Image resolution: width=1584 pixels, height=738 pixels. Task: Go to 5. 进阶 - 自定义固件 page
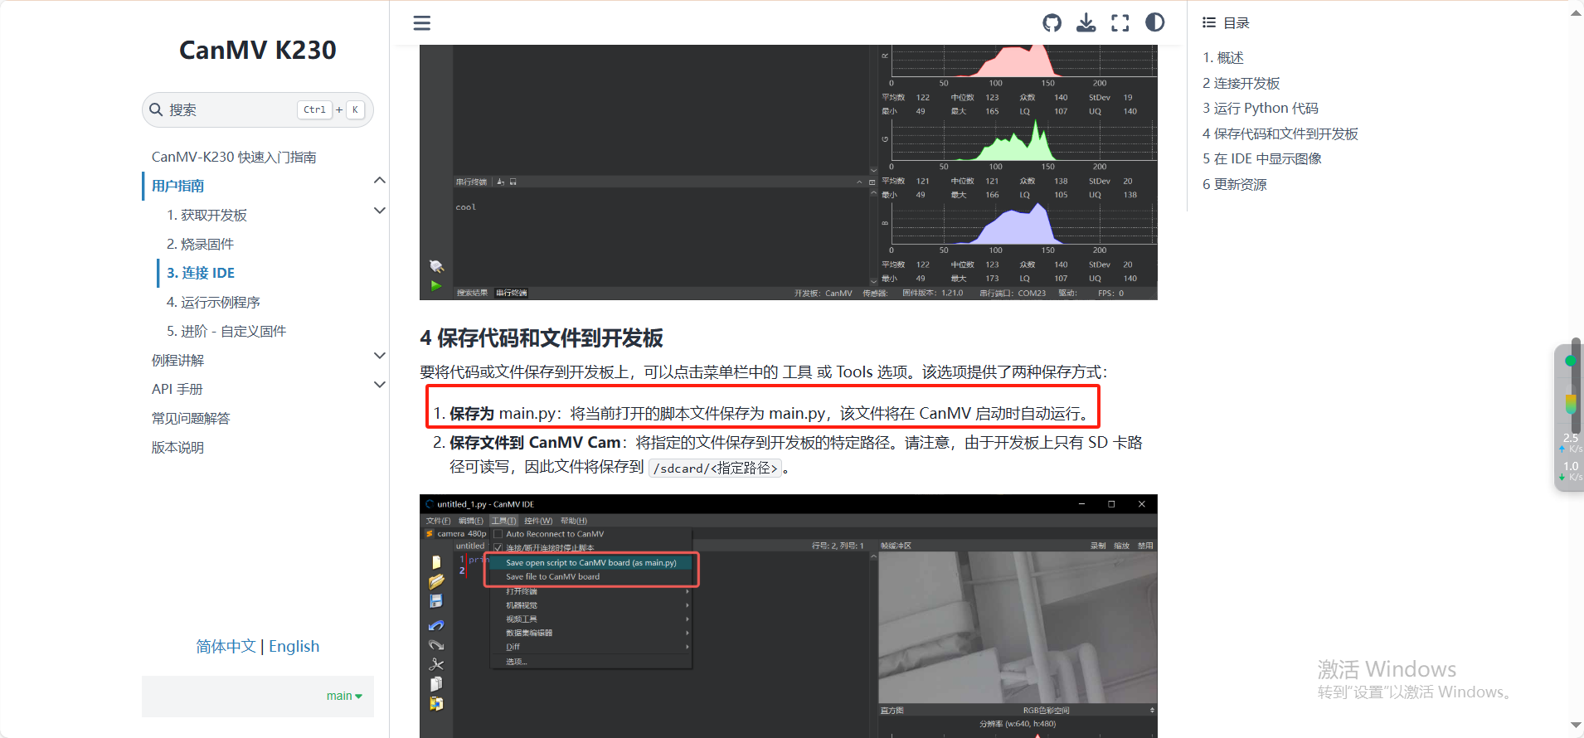click(x=226, y=331)
